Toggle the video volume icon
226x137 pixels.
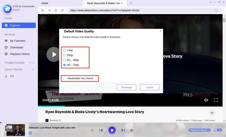coord(206,100)
